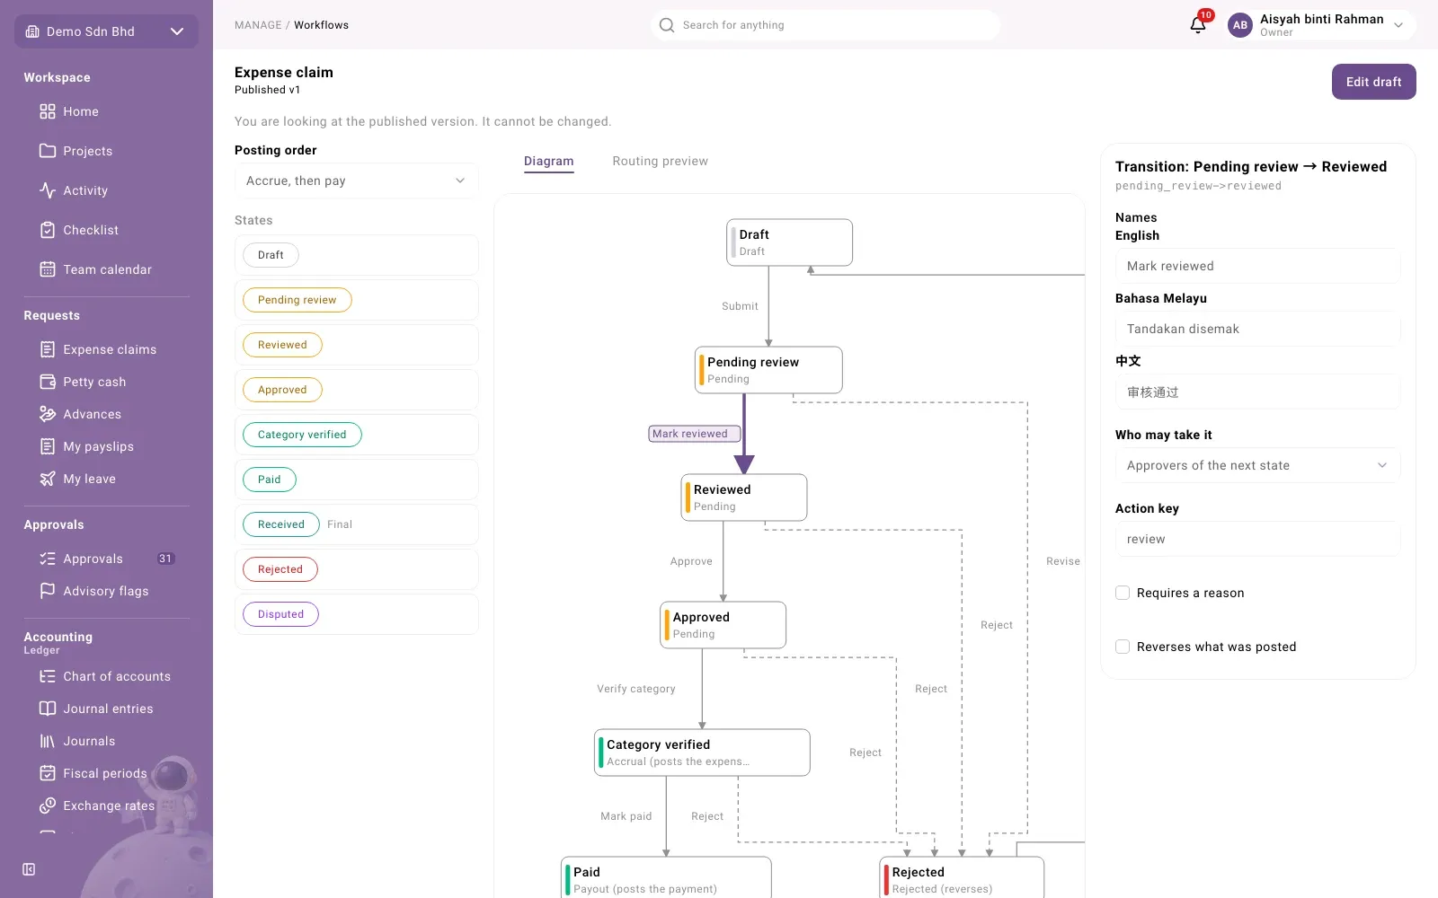The image size is (1438, 898).
Task: Switch to the Diagram tab
Action: [x=548, y=162]
